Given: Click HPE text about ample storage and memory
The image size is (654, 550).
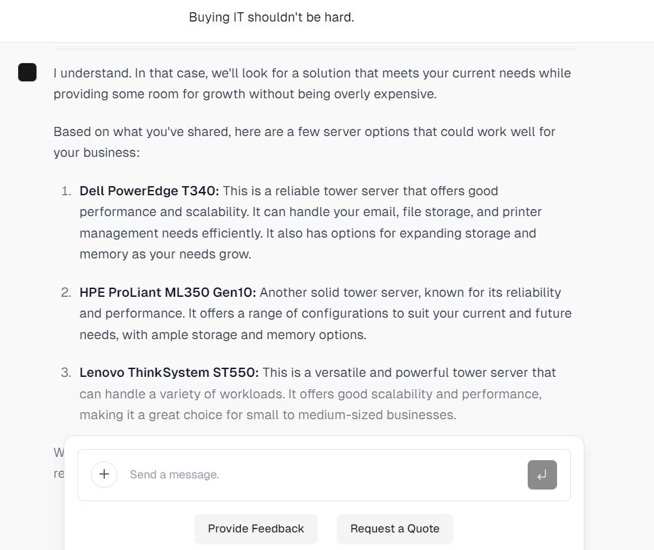Looking at the screenshot, I should pos(223,335).
